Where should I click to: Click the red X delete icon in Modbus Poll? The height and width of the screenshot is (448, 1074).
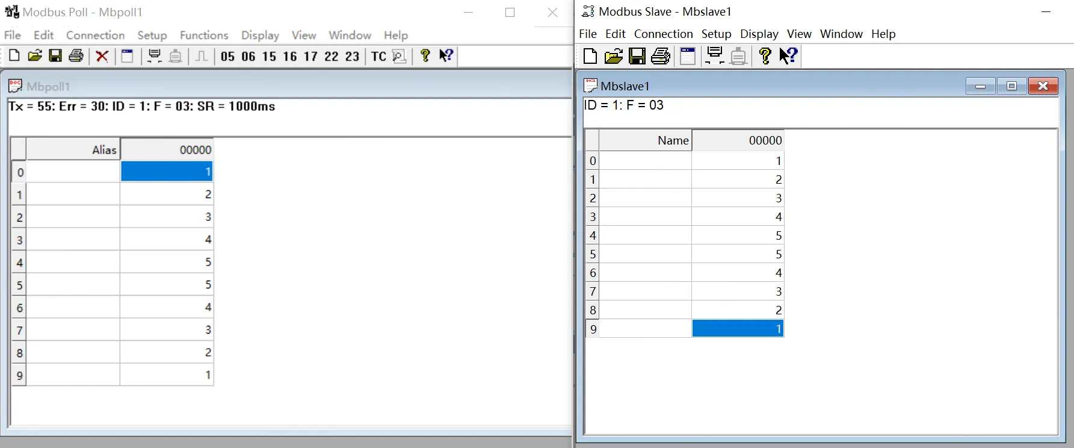[x=102, y=57]
